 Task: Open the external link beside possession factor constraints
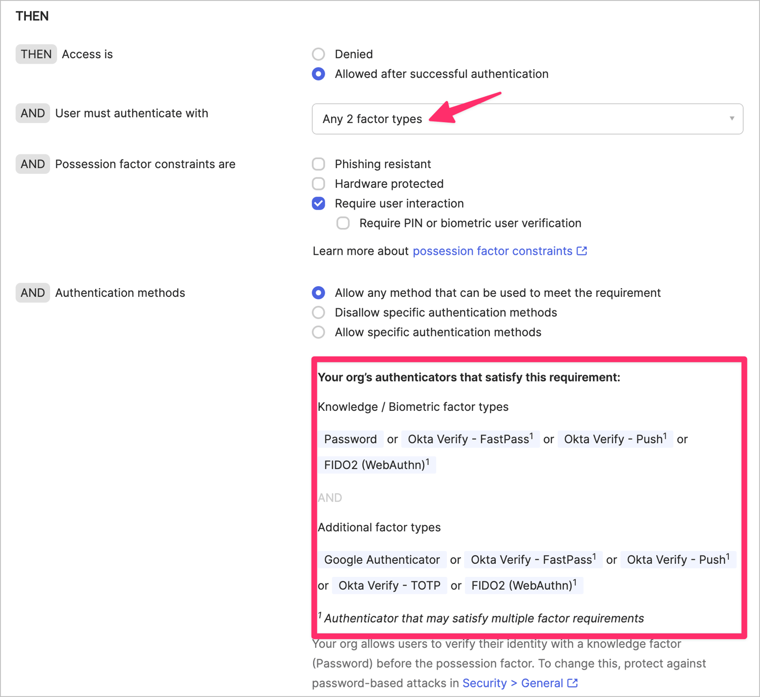click(582, 251)
